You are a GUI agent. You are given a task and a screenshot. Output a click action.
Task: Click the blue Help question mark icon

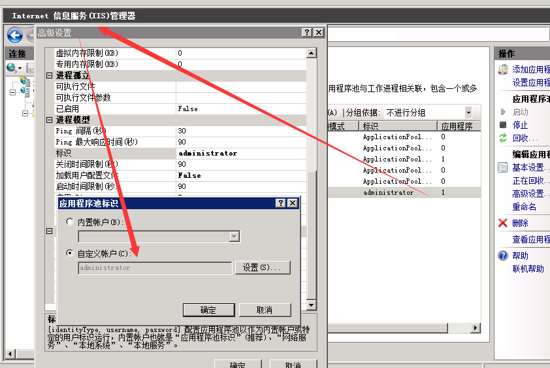[x=503, y=256]
